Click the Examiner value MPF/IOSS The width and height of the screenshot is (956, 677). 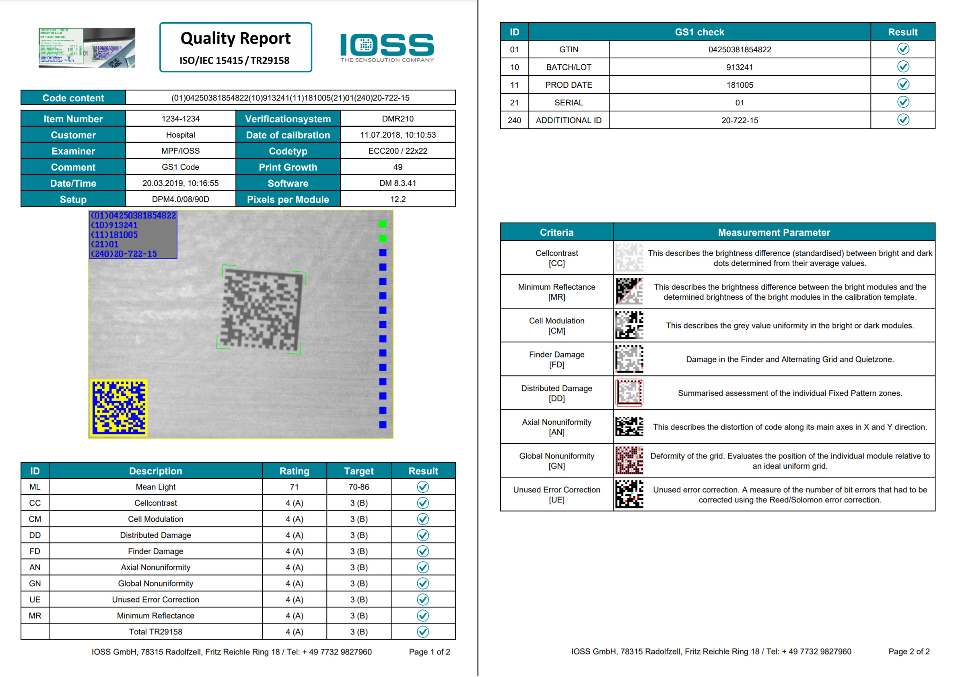(x=181, y=151)
